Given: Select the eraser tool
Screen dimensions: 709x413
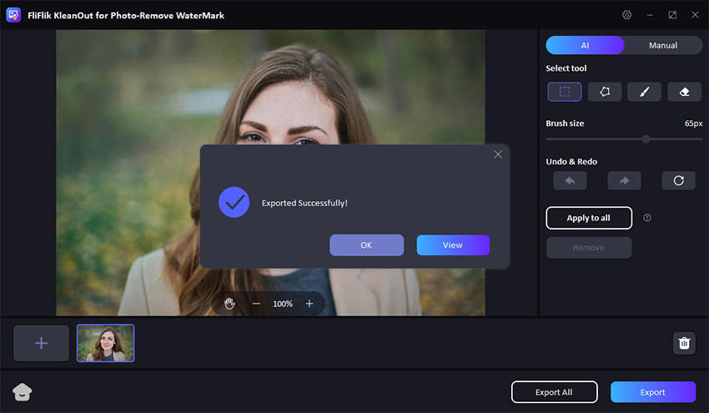Looking at the screenshot, I should (684, 92).
